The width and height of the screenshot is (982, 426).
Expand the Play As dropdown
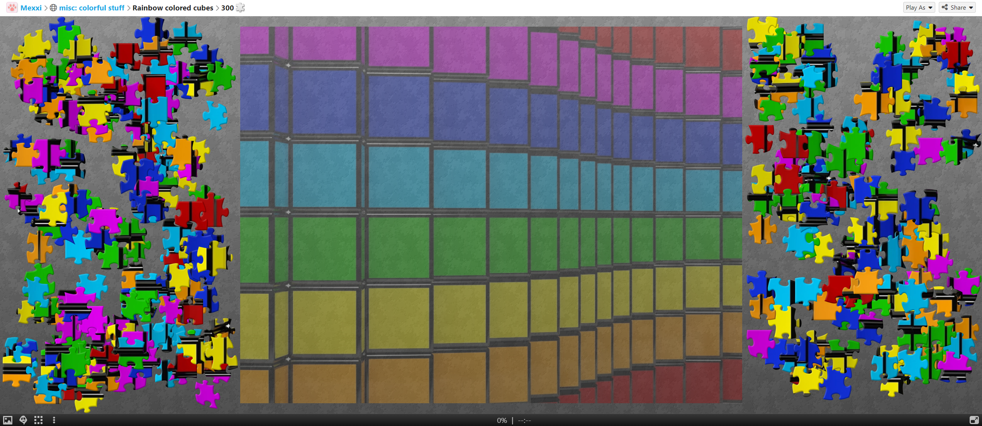click(x=919, y=7)
